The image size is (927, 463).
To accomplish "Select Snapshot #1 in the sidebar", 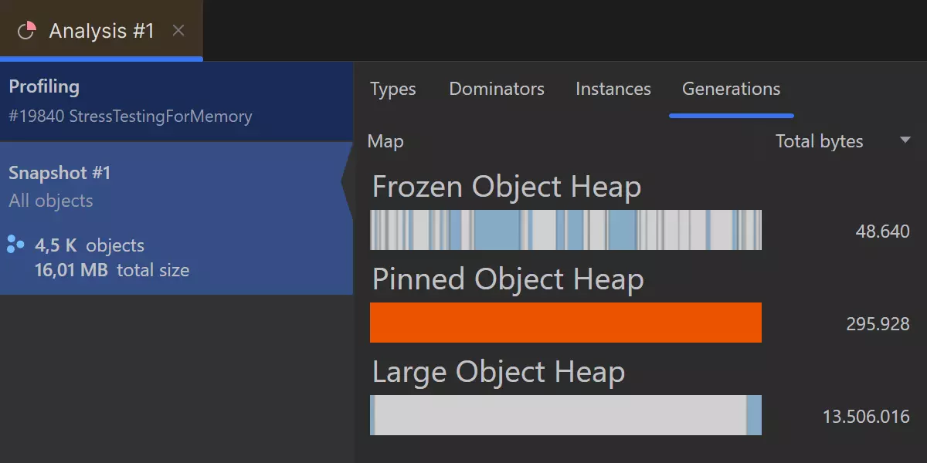I will point(59,173).
